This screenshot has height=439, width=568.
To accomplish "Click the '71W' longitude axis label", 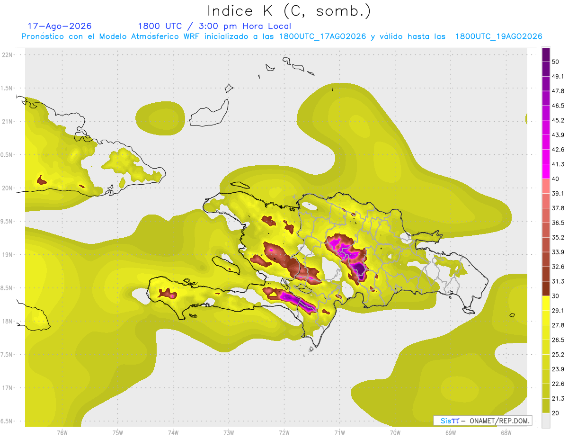I will coord(339,432).
